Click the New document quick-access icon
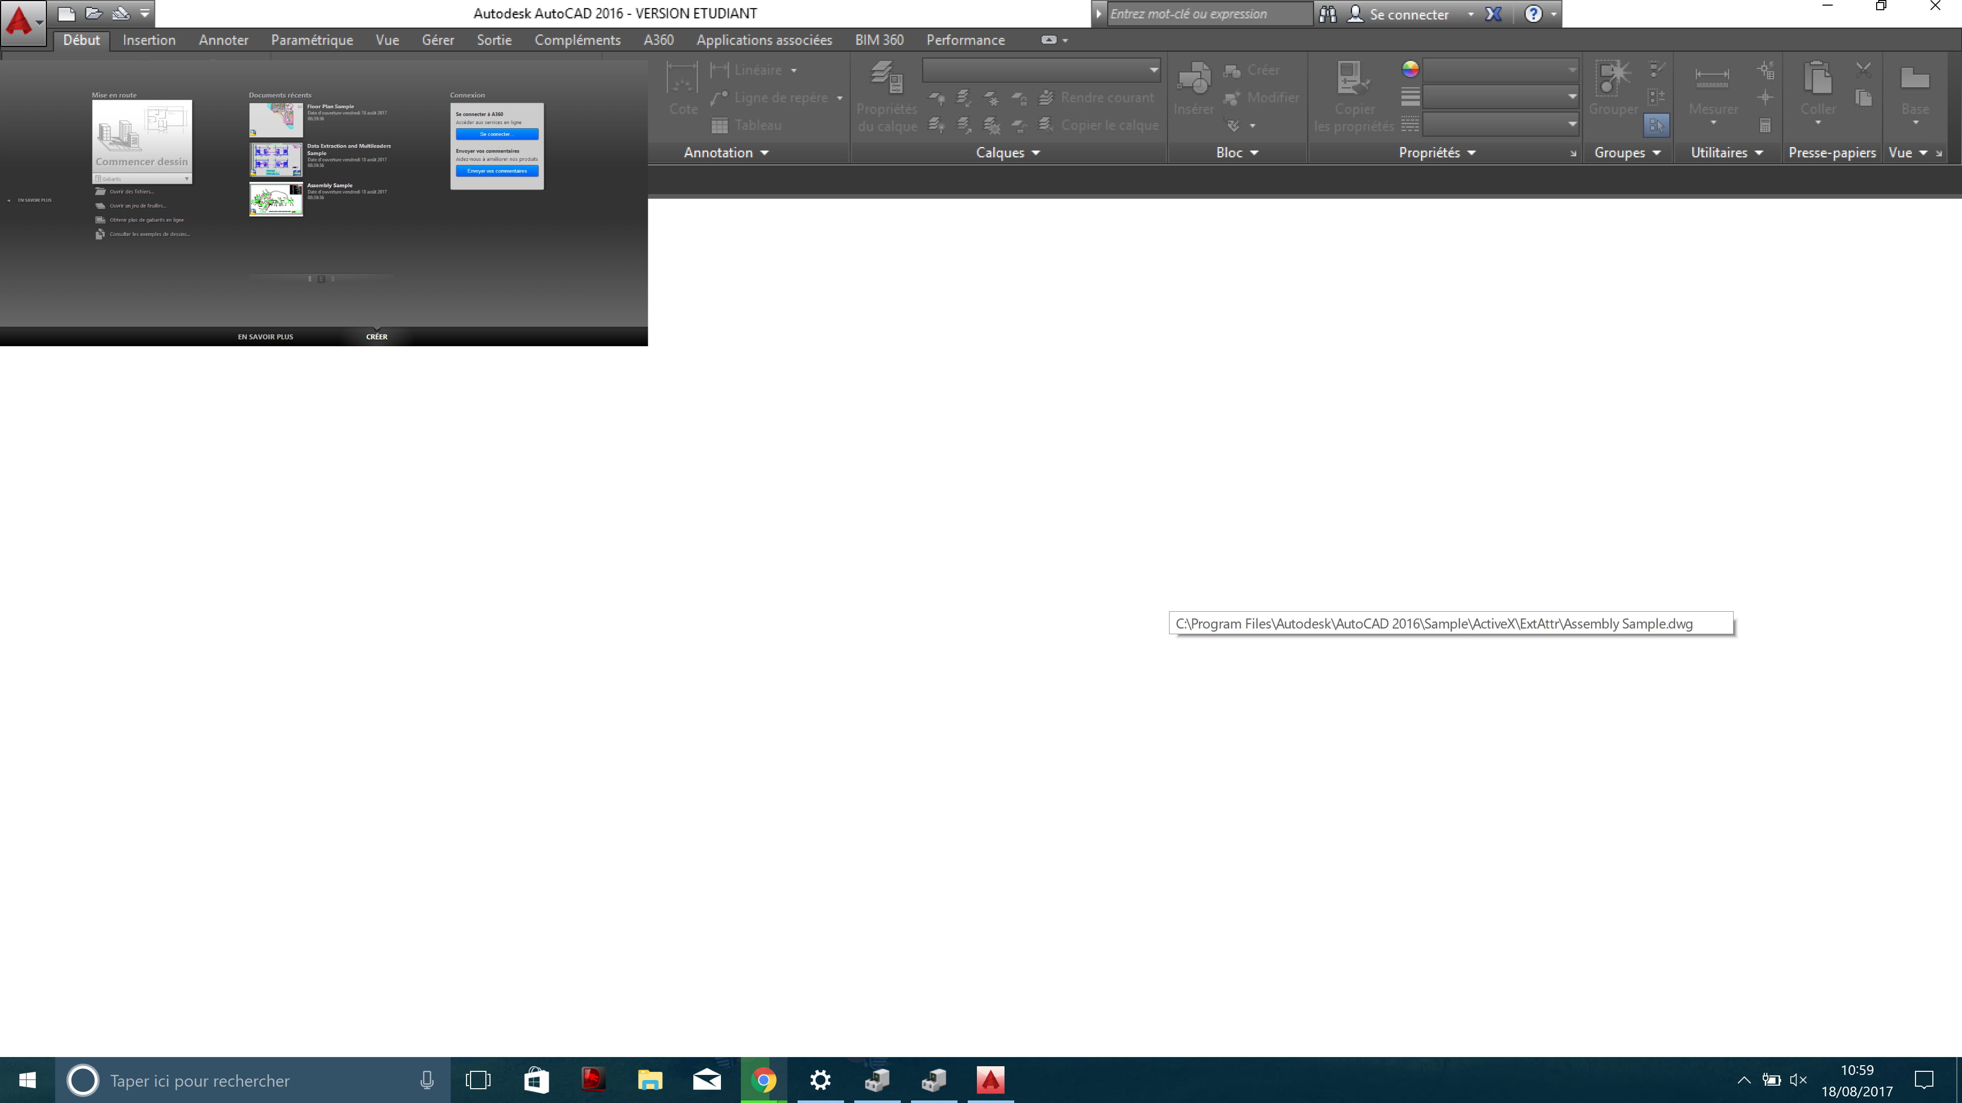The height and width of the screenshot is (1103, 1962). [67, 13]
